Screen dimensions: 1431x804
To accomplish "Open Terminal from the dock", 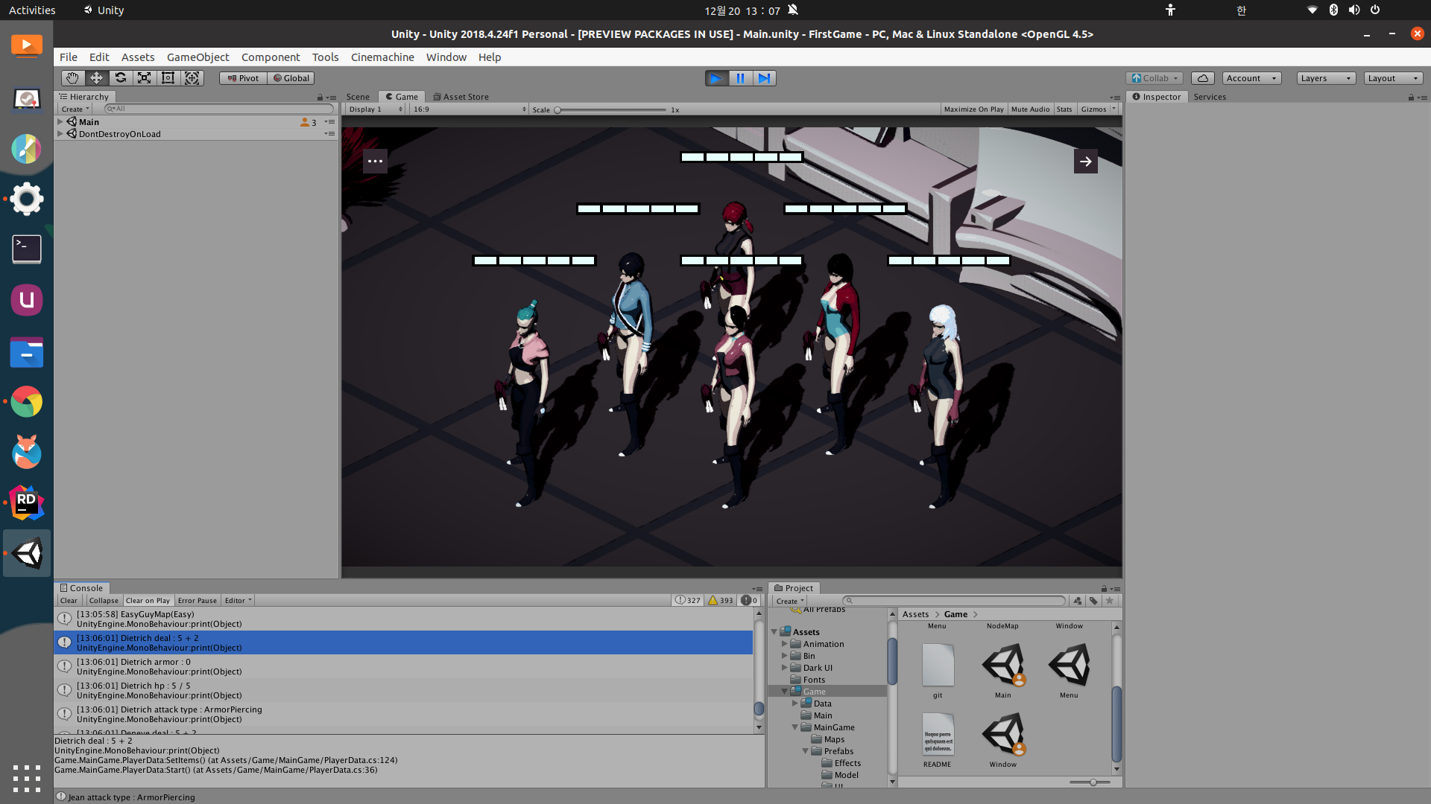I will [27, 249].
